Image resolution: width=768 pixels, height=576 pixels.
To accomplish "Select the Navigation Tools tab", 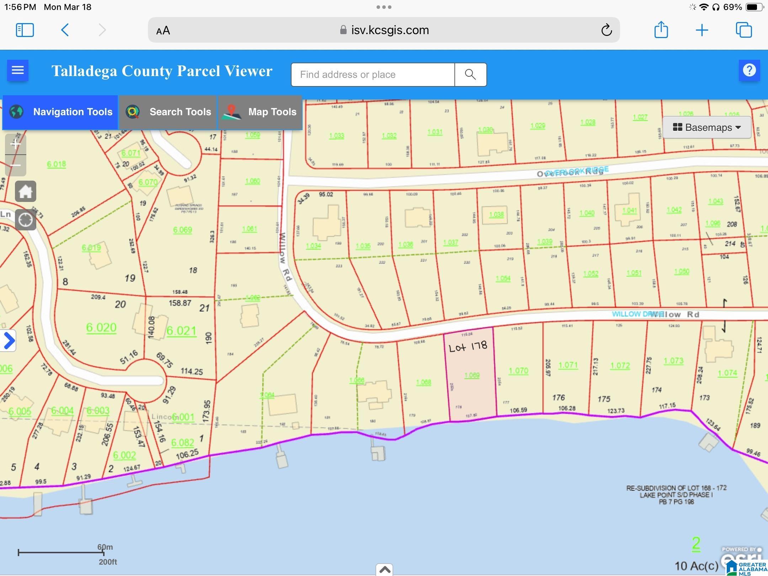I will 60,112.
